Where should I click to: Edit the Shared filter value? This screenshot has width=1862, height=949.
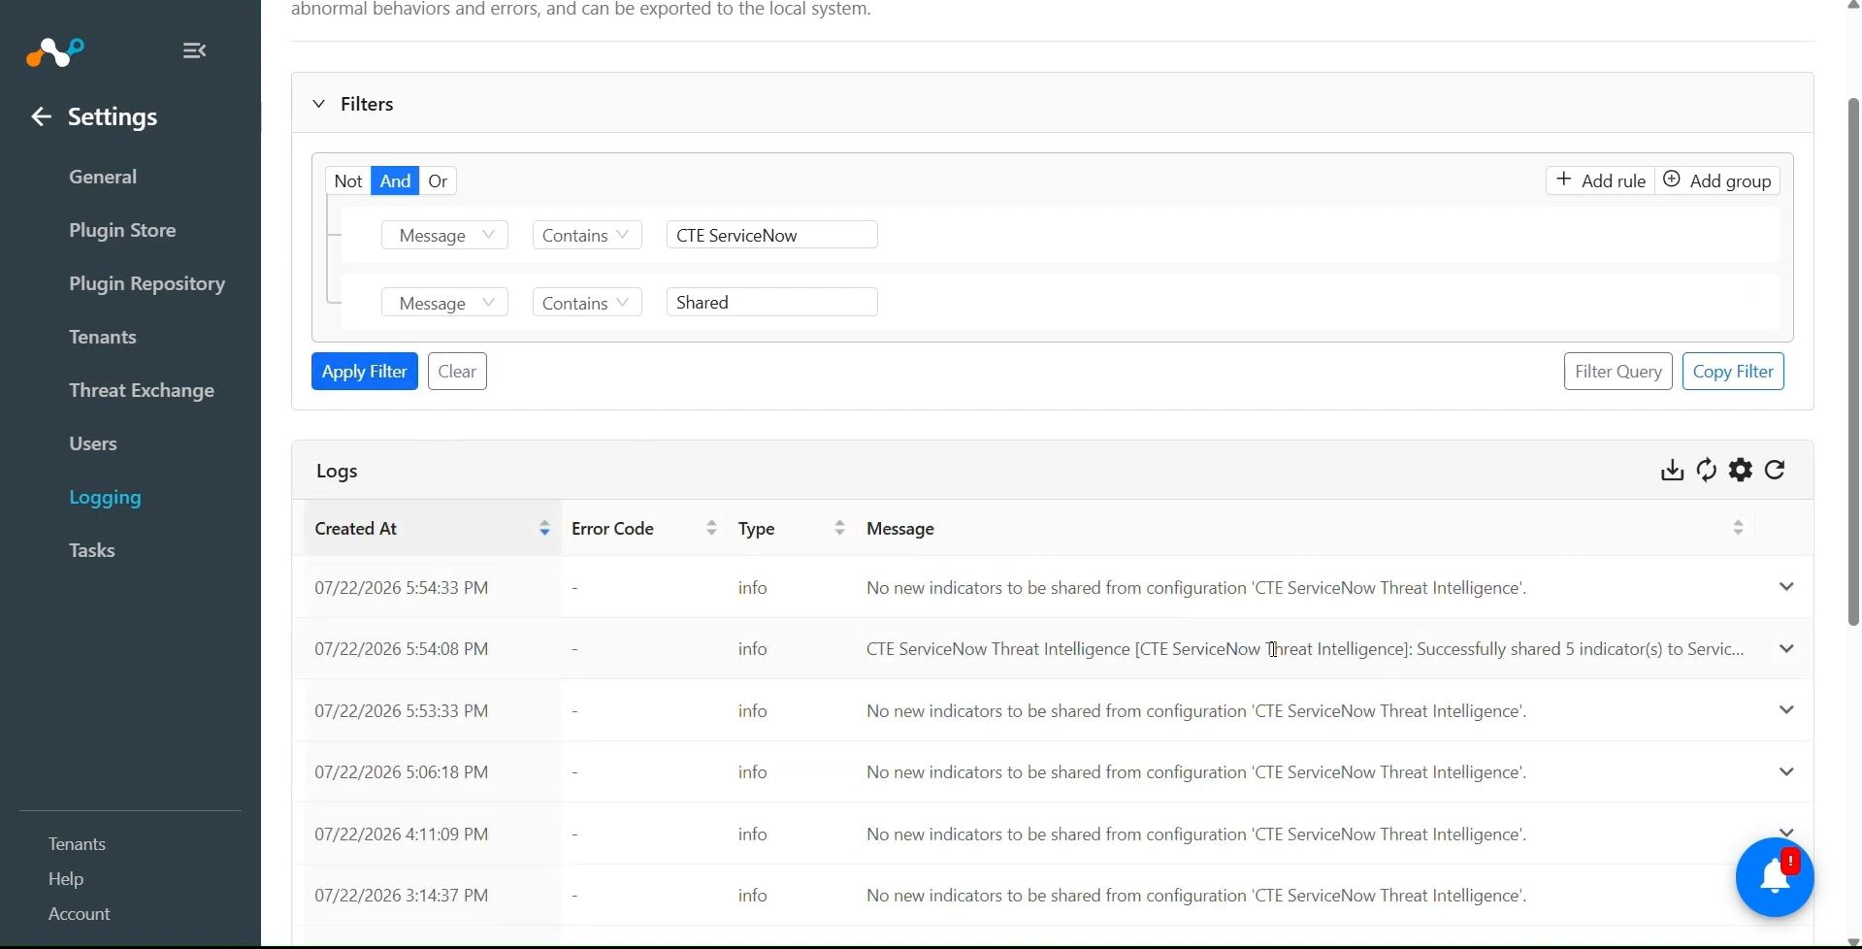772,303
